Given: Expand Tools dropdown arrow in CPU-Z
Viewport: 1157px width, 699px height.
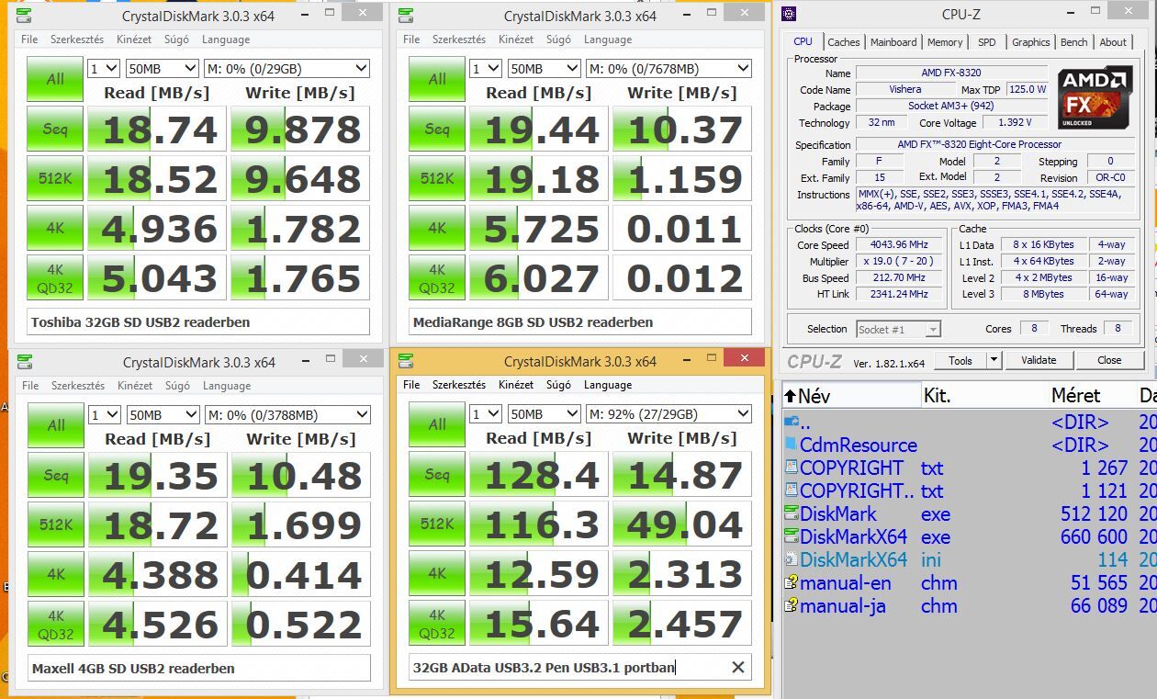Looking at the screenshot, I should click(993, 360).
